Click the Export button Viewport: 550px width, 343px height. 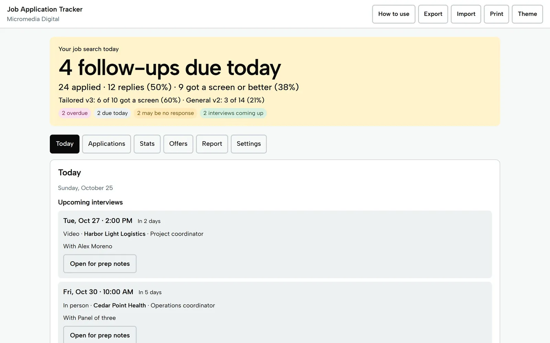(x=433, y=14)
